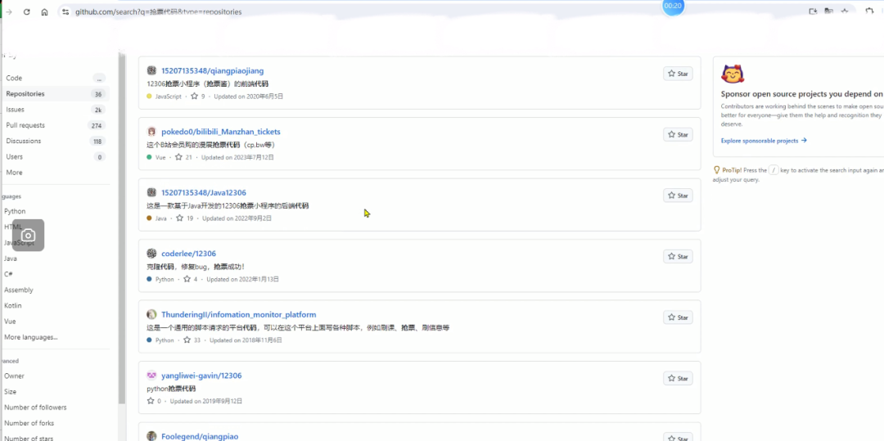884x441 pixels.
Task: Filter by Assembly language
Action: tap(19, 290)
